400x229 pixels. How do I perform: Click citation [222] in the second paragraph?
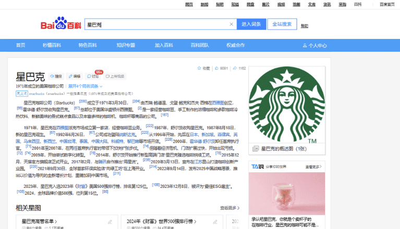(150, 126)
